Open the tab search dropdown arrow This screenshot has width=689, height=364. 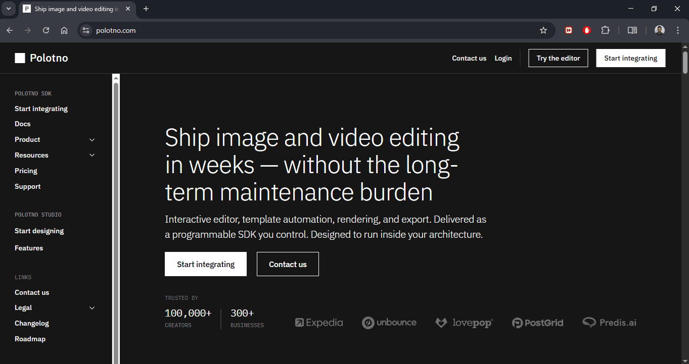[8, 9]
